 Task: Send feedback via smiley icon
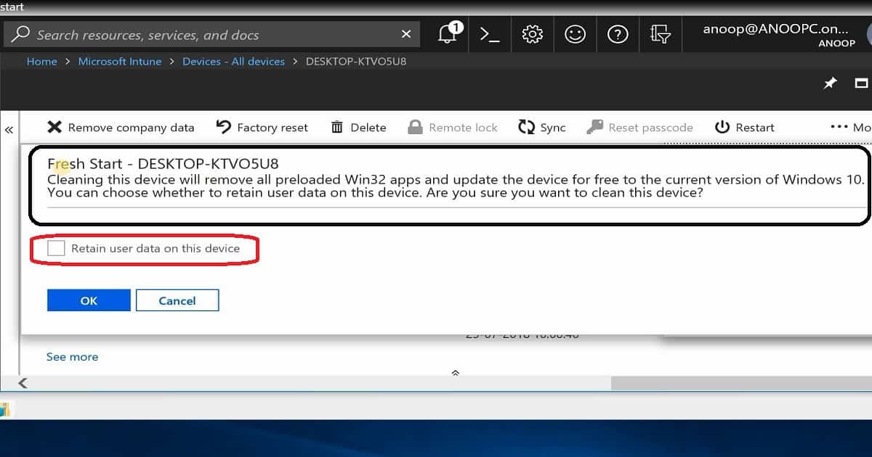pyautogui.click(x=575, y=34)
